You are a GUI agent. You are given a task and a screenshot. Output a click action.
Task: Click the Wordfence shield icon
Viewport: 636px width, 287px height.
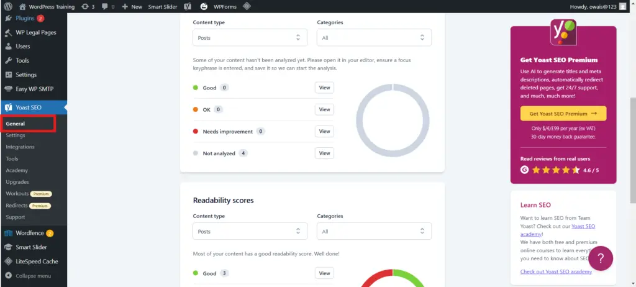point(9,233)
